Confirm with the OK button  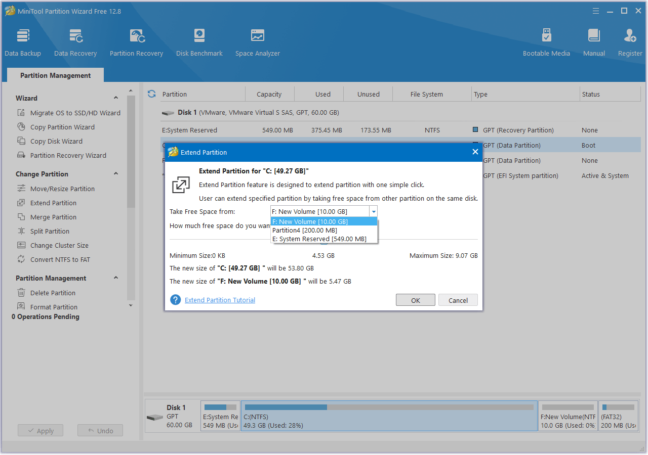click(415, 299)
